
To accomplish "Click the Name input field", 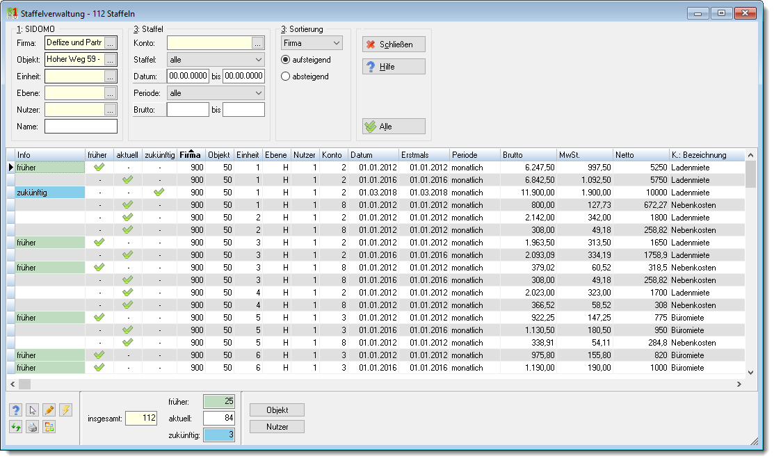I will click(81, 127).
